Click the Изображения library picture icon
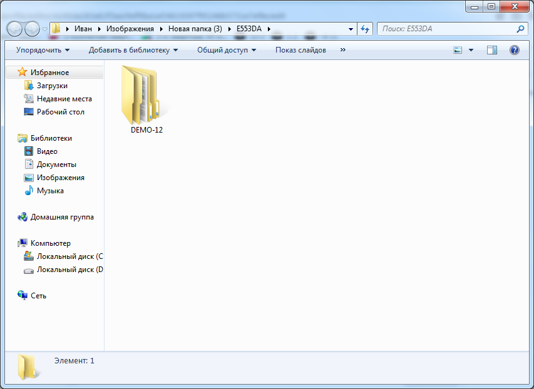 point(29,178)
